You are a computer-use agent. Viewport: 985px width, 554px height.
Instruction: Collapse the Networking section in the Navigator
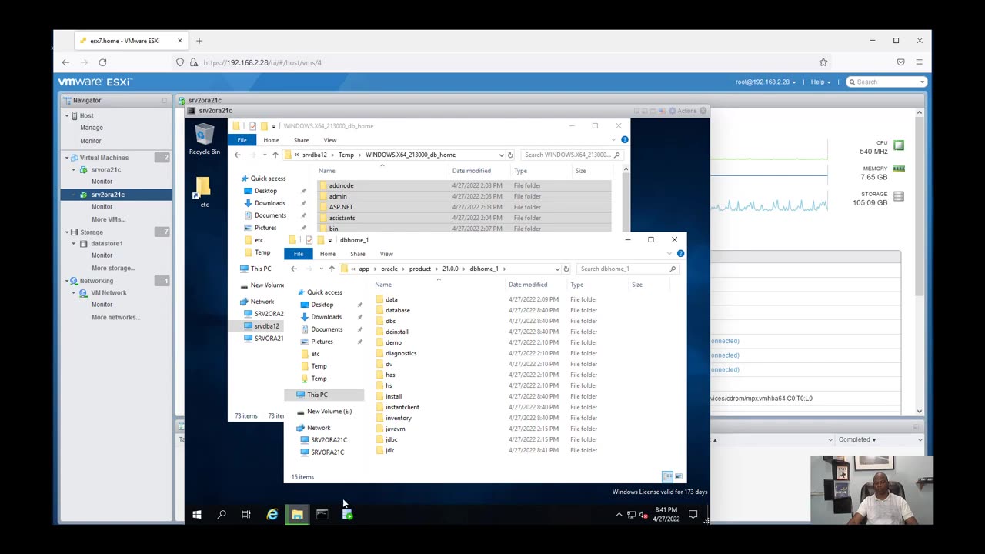[x=67, y=281]
